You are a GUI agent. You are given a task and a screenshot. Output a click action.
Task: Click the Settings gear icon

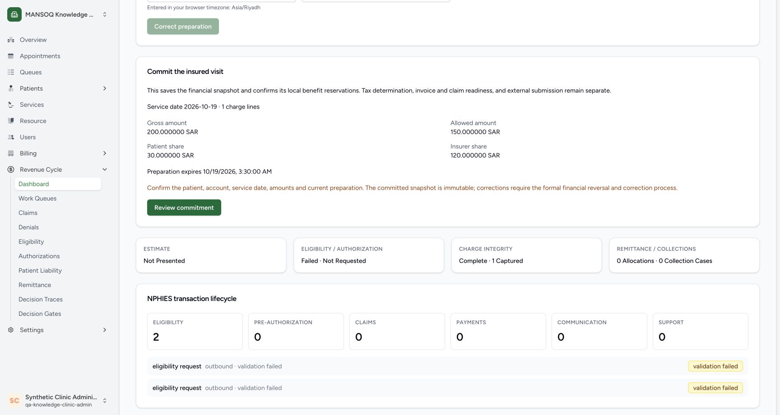click(x=11, y=330)
